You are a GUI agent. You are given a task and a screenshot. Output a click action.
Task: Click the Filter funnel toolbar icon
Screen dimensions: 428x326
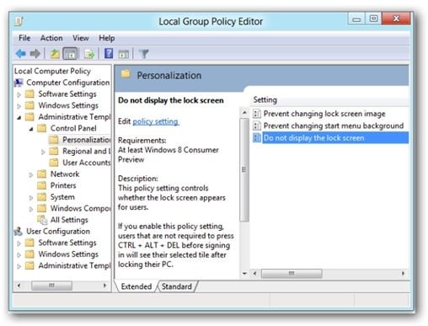[144, 53]
